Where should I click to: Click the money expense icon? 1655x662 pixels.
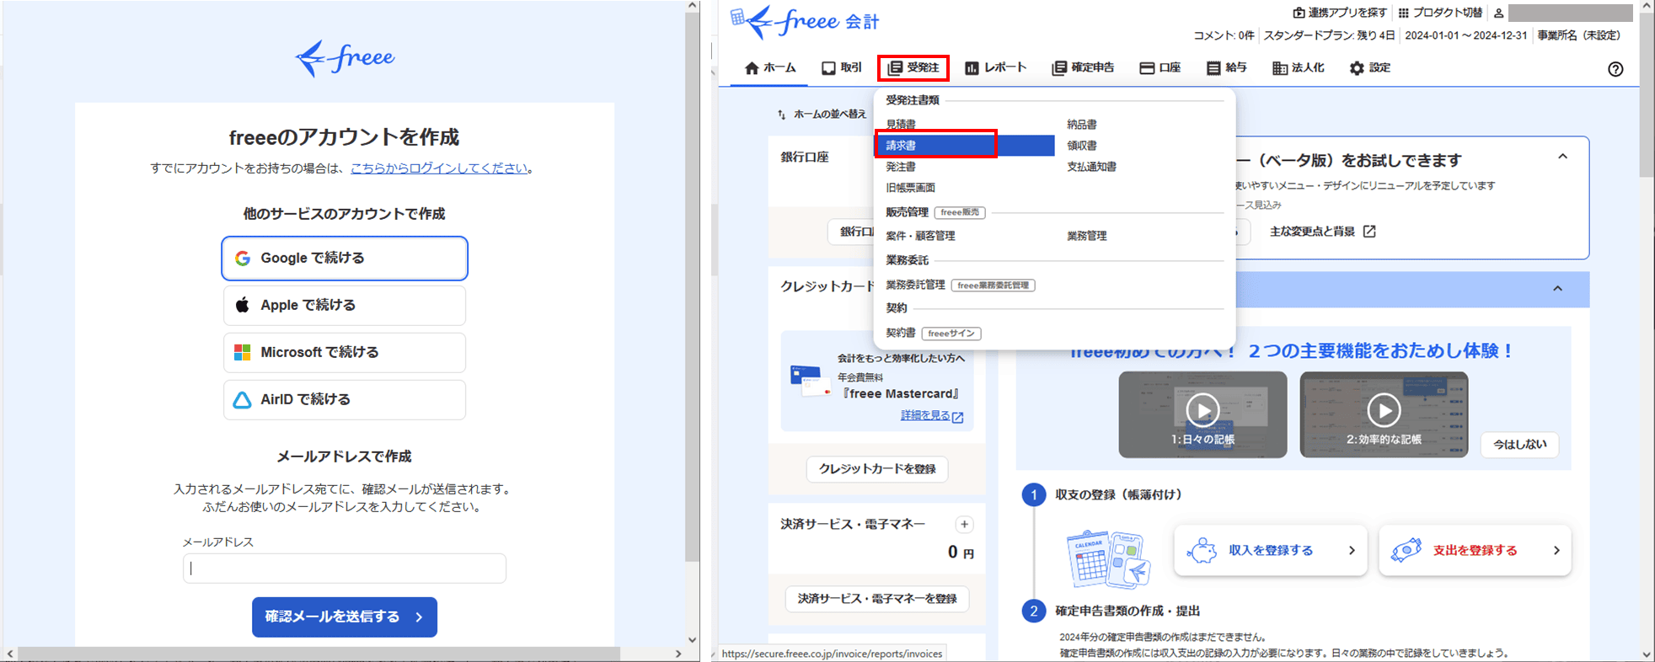1406,551
